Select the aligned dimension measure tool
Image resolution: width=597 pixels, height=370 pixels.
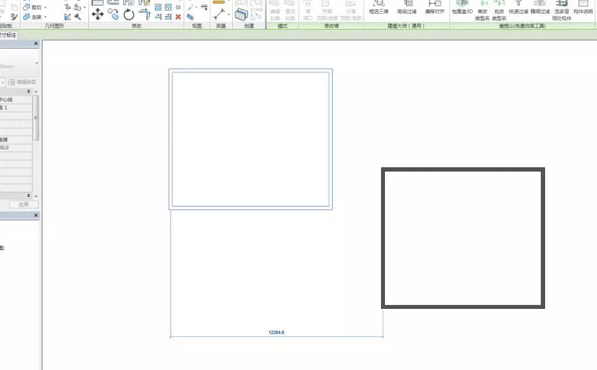tap(220, 14)
